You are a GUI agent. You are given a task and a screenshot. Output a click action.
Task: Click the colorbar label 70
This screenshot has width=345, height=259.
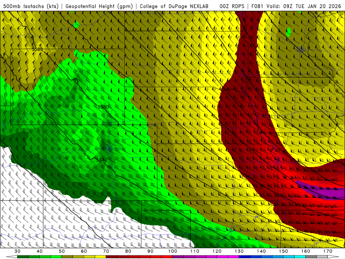click(x=106, y=251)
